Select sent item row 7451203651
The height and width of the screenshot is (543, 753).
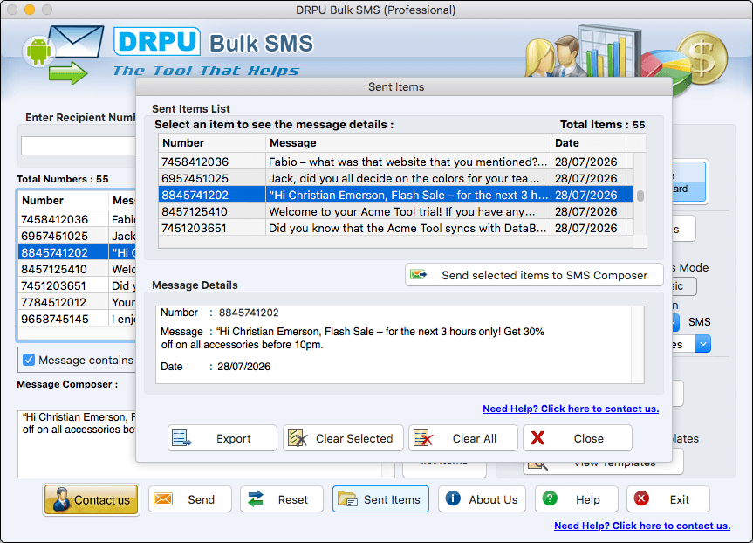(396, 228)
